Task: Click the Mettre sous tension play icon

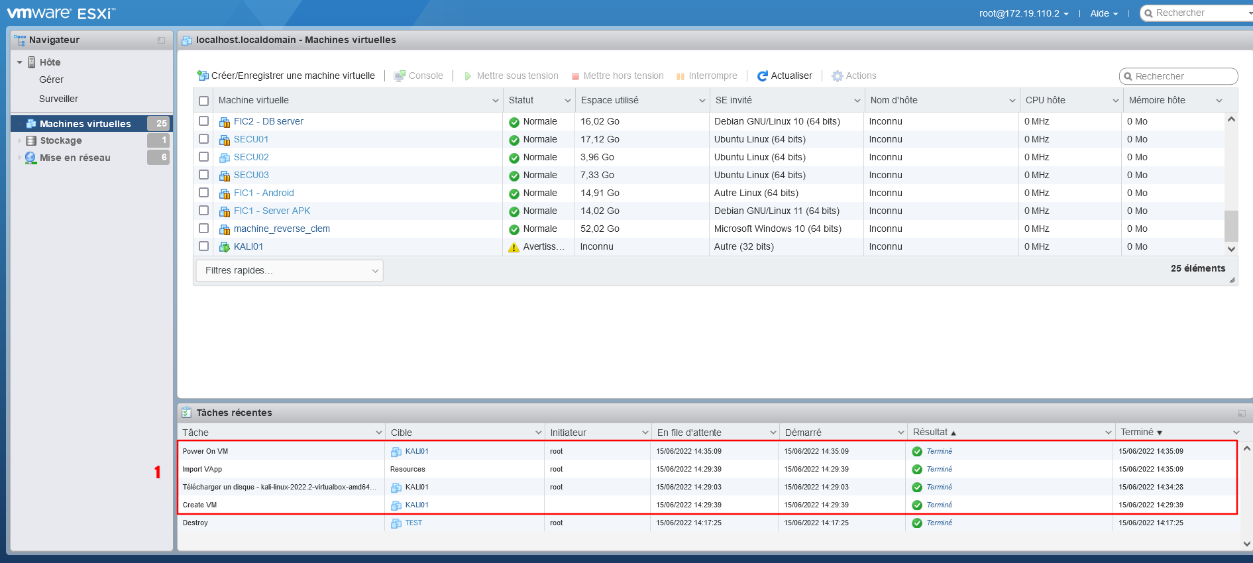Action: 468,76
